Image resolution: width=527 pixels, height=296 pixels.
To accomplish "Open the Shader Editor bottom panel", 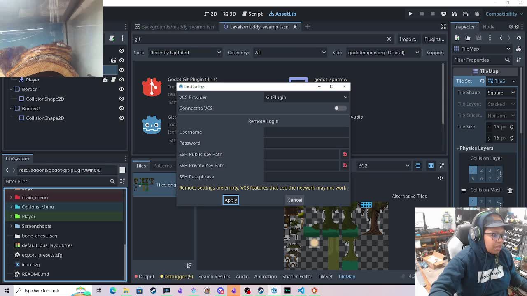I will coord(297,277).
